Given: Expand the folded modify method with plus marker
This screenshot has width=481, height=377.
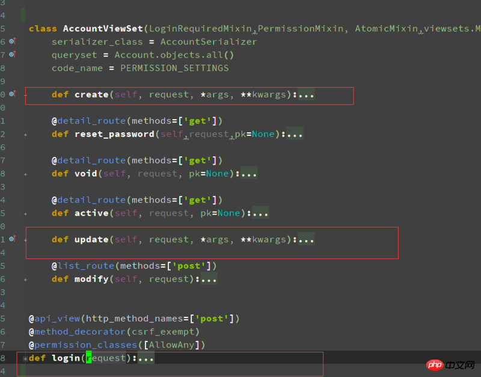Looking at the screenshot, I should (25, 280).
